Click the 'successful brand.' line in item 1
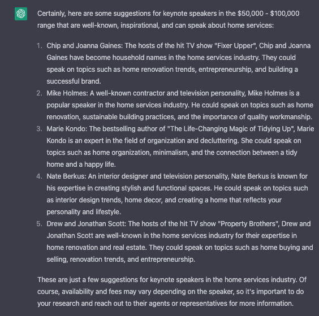This screenshot has width=319, height=316. tap(74, 81)
